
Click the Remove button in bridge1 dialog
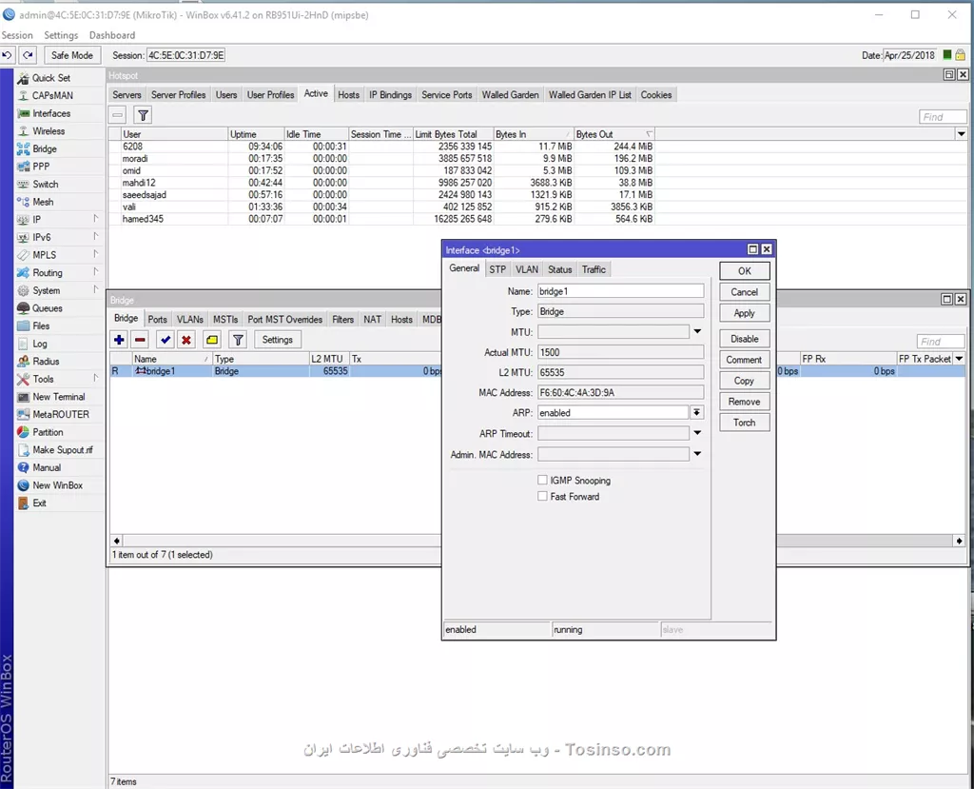point(745,402)
